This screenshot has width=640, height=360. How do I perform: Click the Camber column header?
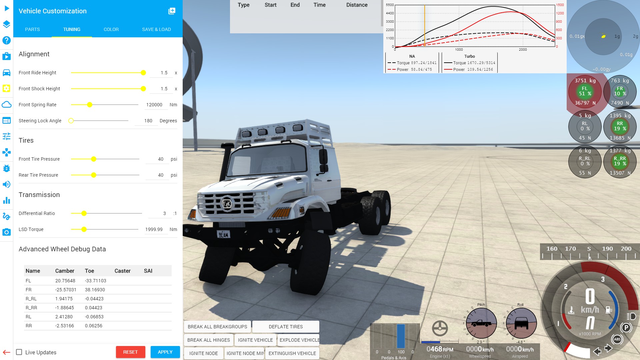click(x=65, y=271)
